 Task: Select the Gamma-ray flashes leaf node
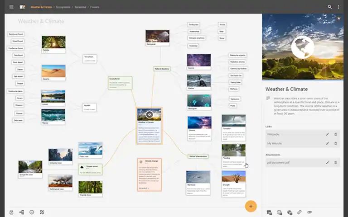click(x=238, y=69)
